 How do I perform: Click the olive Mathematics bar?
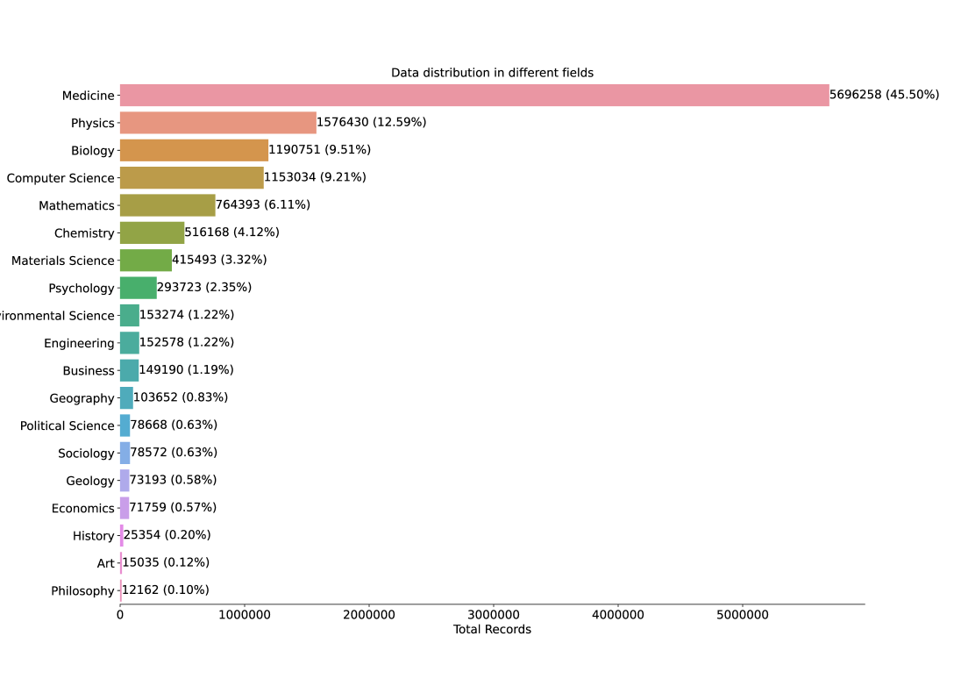(x=167, y=205)
